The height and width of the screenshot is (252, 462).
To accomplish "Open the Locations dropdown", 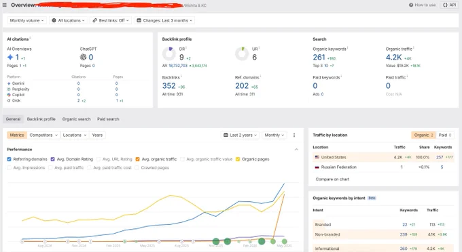I will click(75, 135).
